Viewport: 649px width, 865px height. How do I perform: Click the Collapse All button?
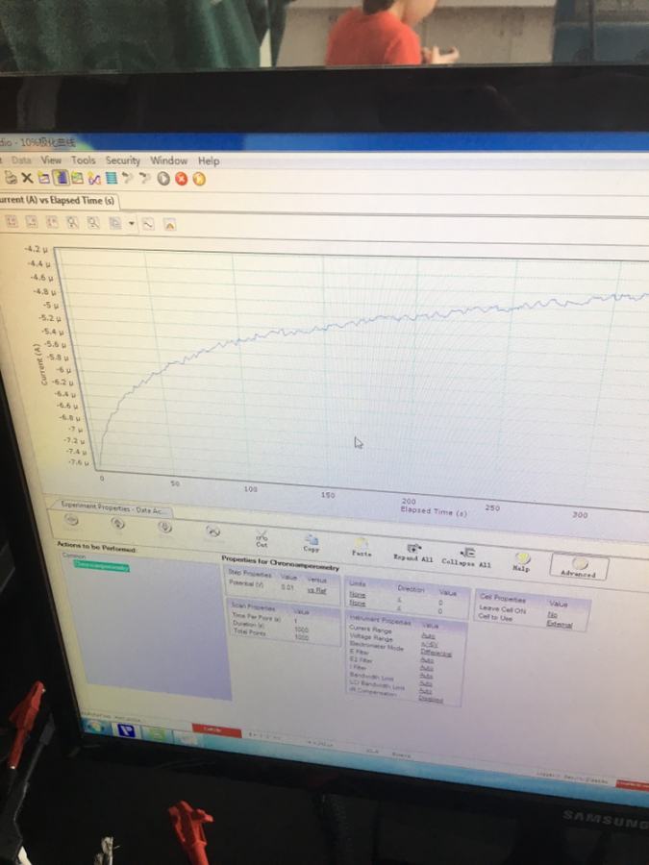click(x=466, y=557)
